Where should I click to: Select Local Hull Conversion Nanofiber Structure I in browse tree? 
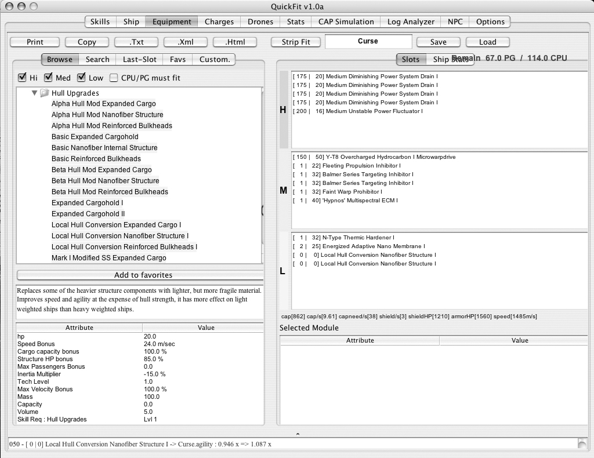click(x=119, y=236)
